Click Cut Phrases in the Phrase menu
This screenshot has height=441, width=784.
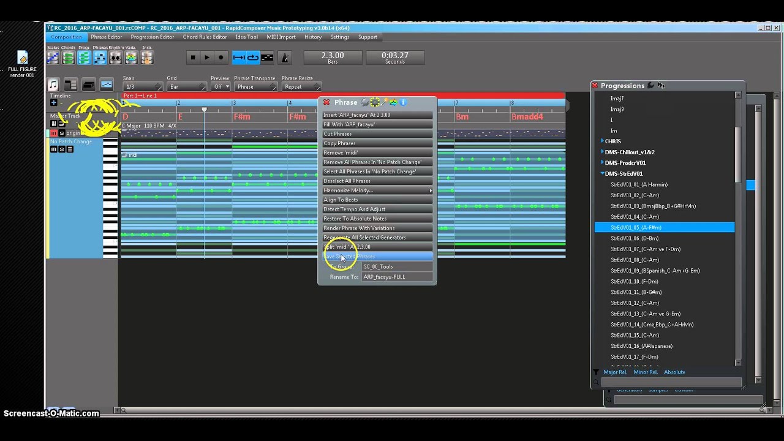377,134
